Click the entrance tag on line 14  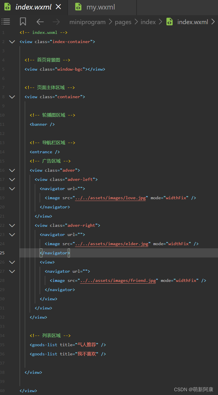tap(45, 152)
